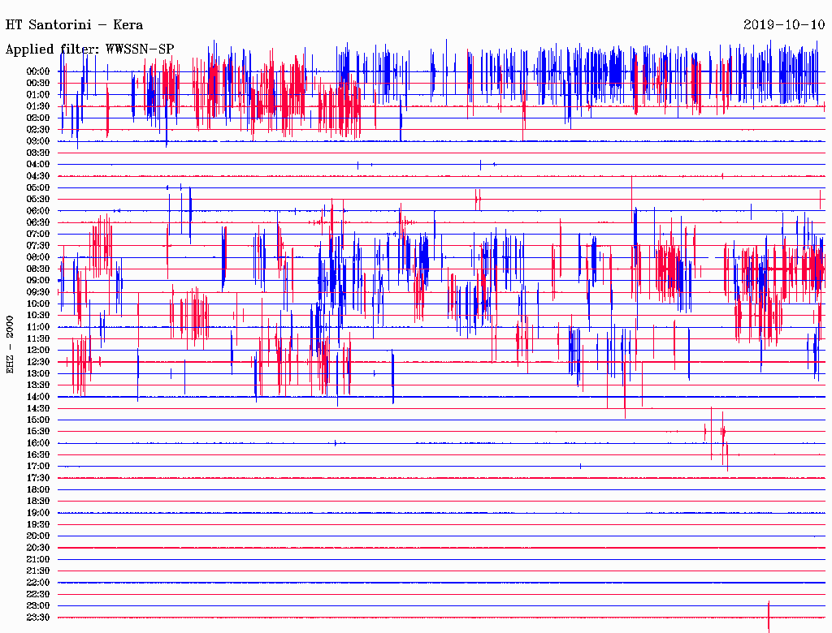Image resolution: width=832 pixels, height=633 pixels.
Task: Click the red spike on the 23:30 trace
Action: click(x=768, y=617)
